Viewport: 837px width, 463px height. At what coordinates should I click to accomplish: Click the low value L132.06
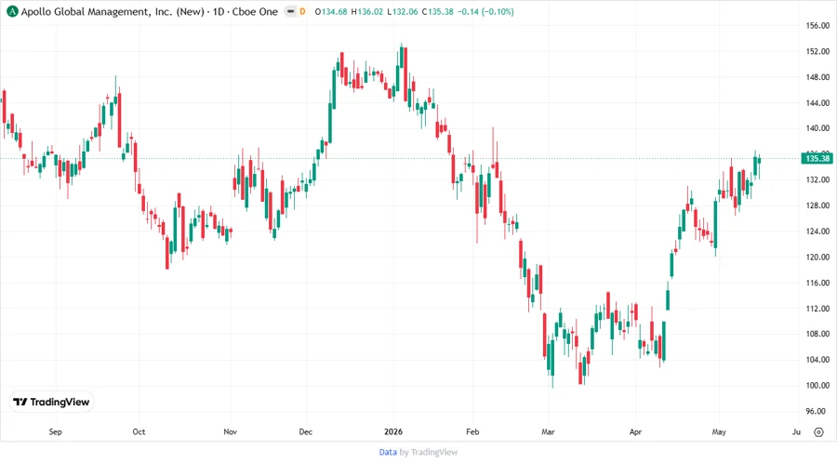point(403,12)
